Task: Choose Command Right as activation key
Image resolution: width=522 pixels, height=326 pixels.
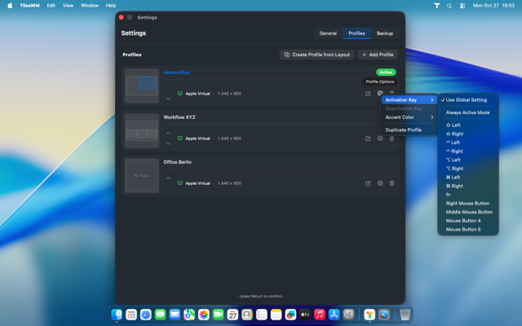Action: [467, 186]
